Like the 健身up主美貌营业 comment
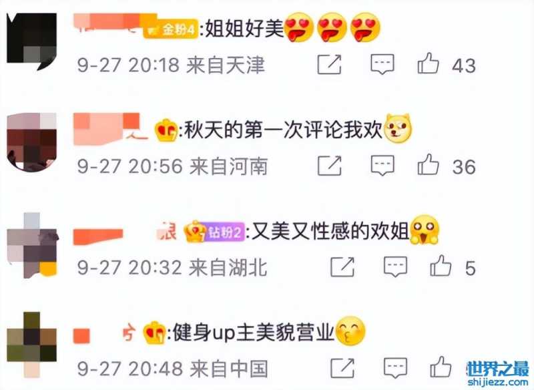The width and height of the screenshot is (534, 390). tap(441, 367)
